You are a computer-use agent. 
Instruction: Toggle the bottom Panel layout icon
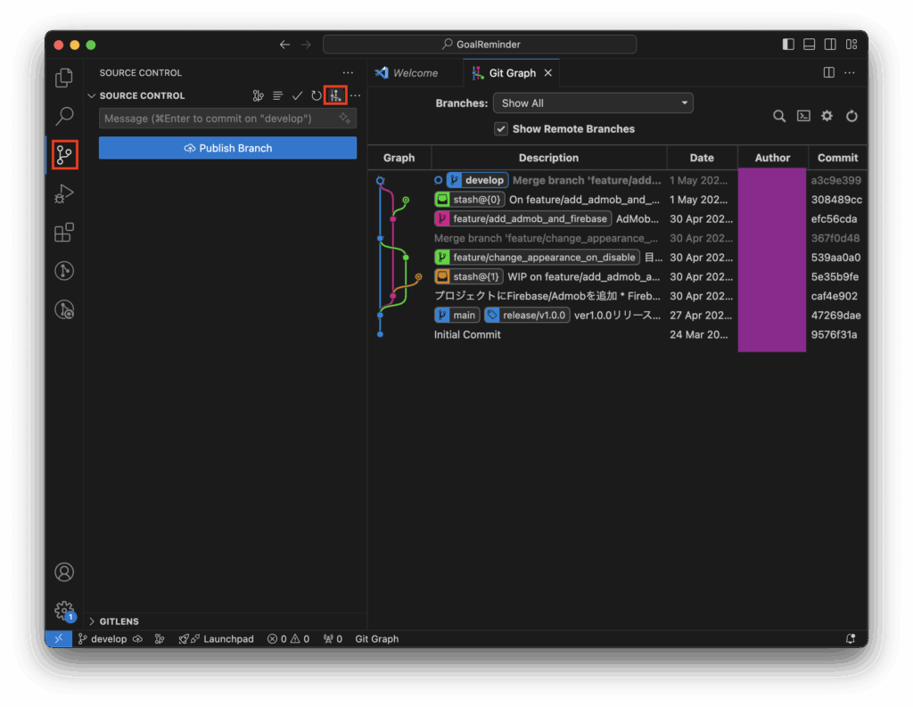(810, 45)
